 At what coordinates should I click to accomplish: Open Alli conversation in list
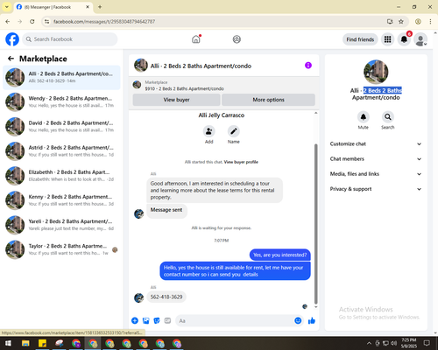click(x=61, y=77)
